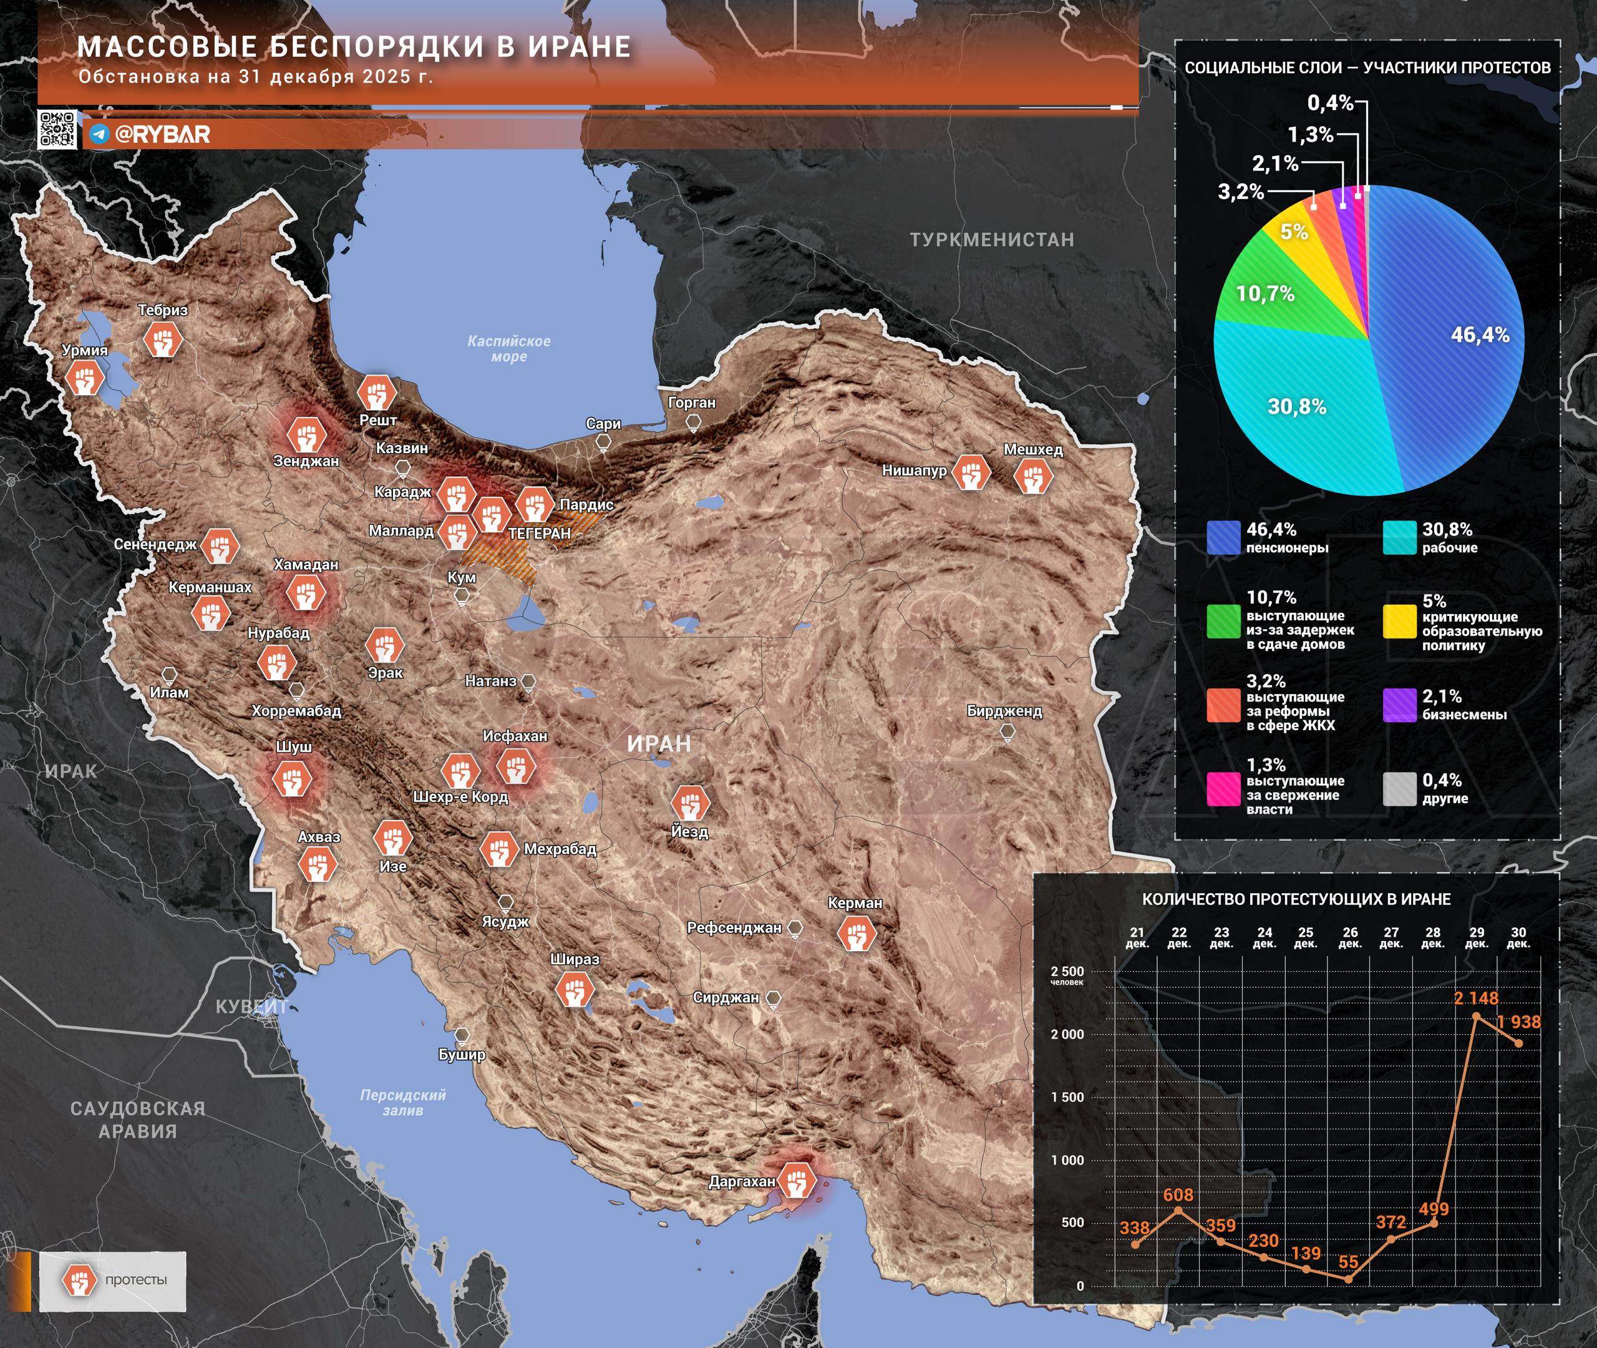Screen dimensions: 1597x1348
Task: Click the city marker at Бирдженд
Action: [1007, 731]
